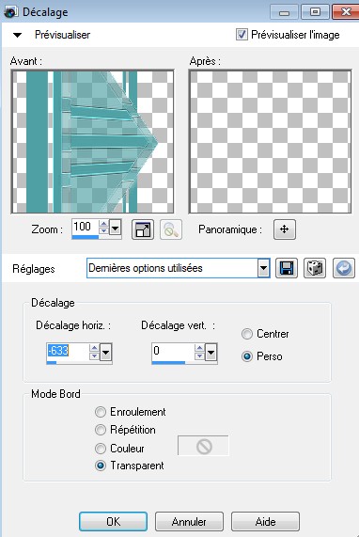Image resolution: width=359 pixels, height=537 pixels.
Task: Select the Enroulement border mode
Action: click(101, 412)
